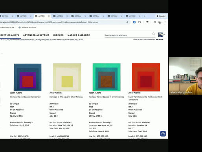This screenshot has width=202, height=152.
Task: Click the 'Low Est: 921,943 USD' value
Action: tap(19, 136)
